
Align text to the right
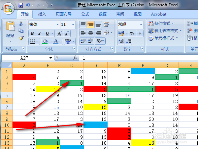[98, 33]
